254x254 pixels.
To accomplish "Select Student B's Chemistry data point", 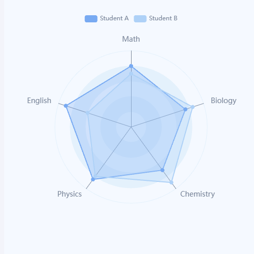I will pyautogui.click(x=171, y=182).
